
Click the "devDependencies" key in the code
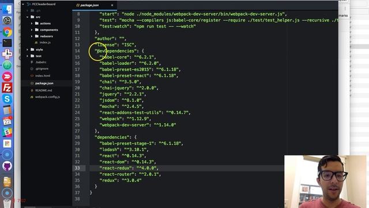(x=116, y=51)
